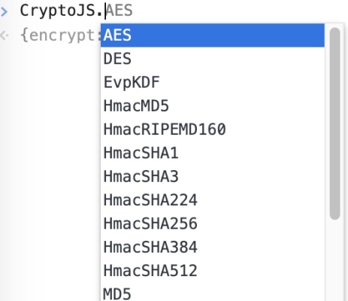Select HmacSHA1 in the dropdown
348x301 pixels.
213,153
